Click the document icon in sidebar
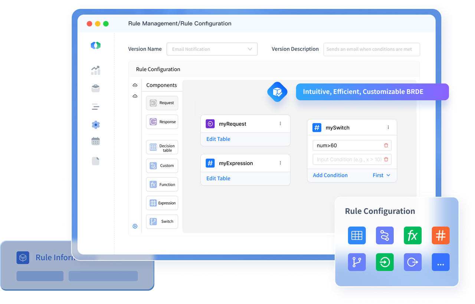Screen dimensions: 475x304 click(95, 161)
